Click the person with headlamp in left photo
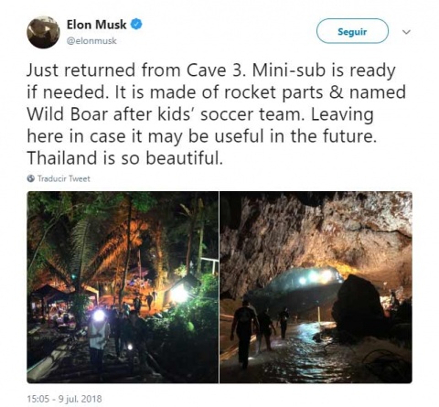 point(99,337)
